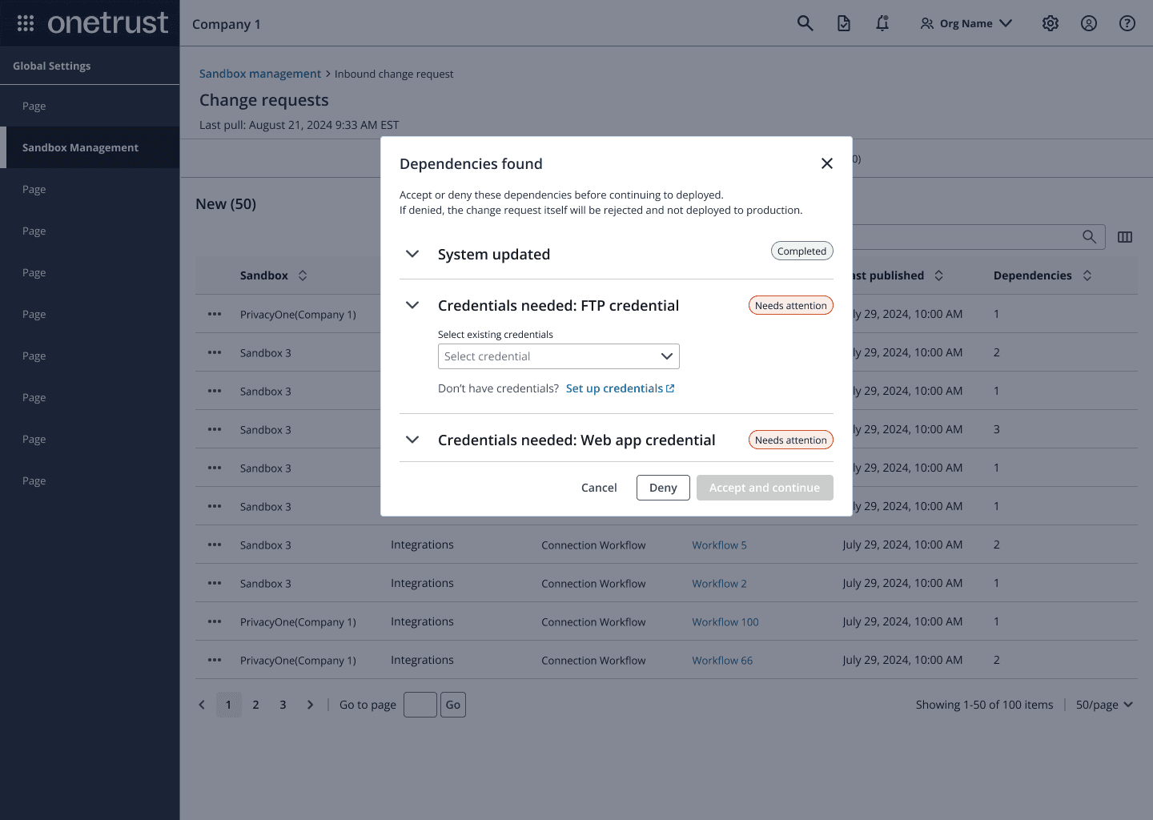Go to page 2

coord(255,705)
